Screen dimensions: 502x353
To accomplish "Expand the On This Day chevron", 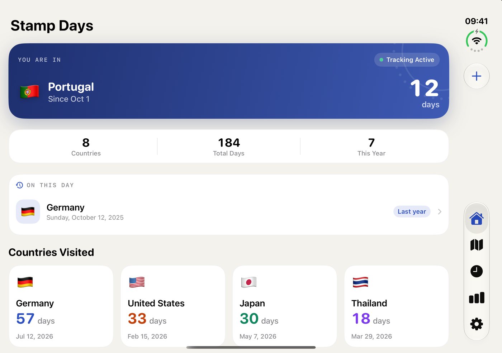I will tap(440, 212).
